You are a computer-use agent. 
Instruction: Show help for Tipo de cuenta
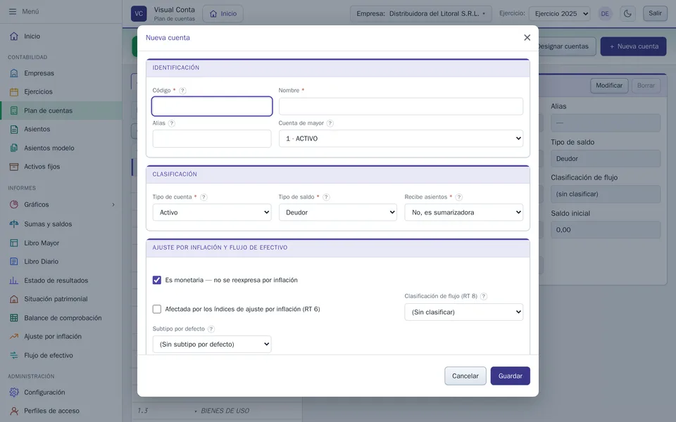pos(204,197)
